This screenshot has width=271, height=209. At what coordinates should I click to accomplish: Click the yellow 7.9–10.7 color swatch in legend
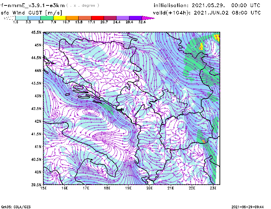pyautogui.click(x=60, y=18)
